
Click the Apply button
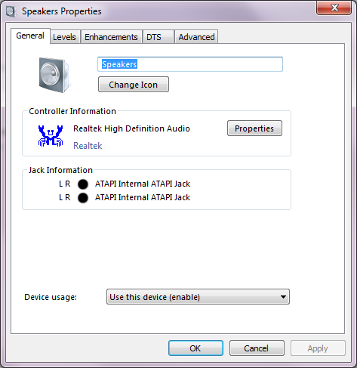point(318,348)
